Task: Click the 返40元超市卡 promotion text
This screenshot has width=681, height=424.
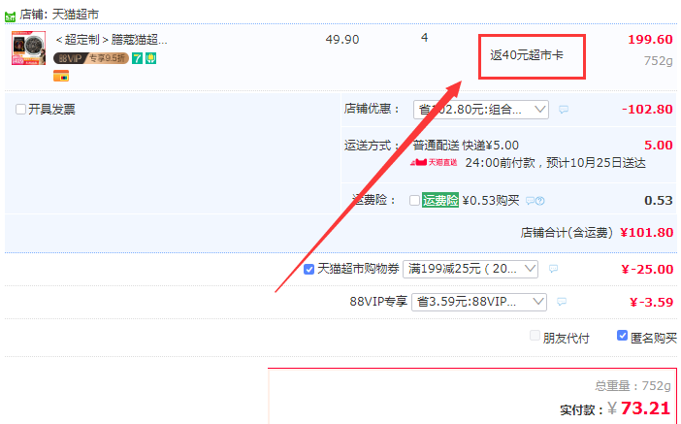Action: pos(527,55)
